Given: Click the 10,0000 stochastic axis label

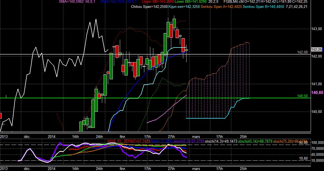Looking at the screenshot, I should (x=317, y=160).
